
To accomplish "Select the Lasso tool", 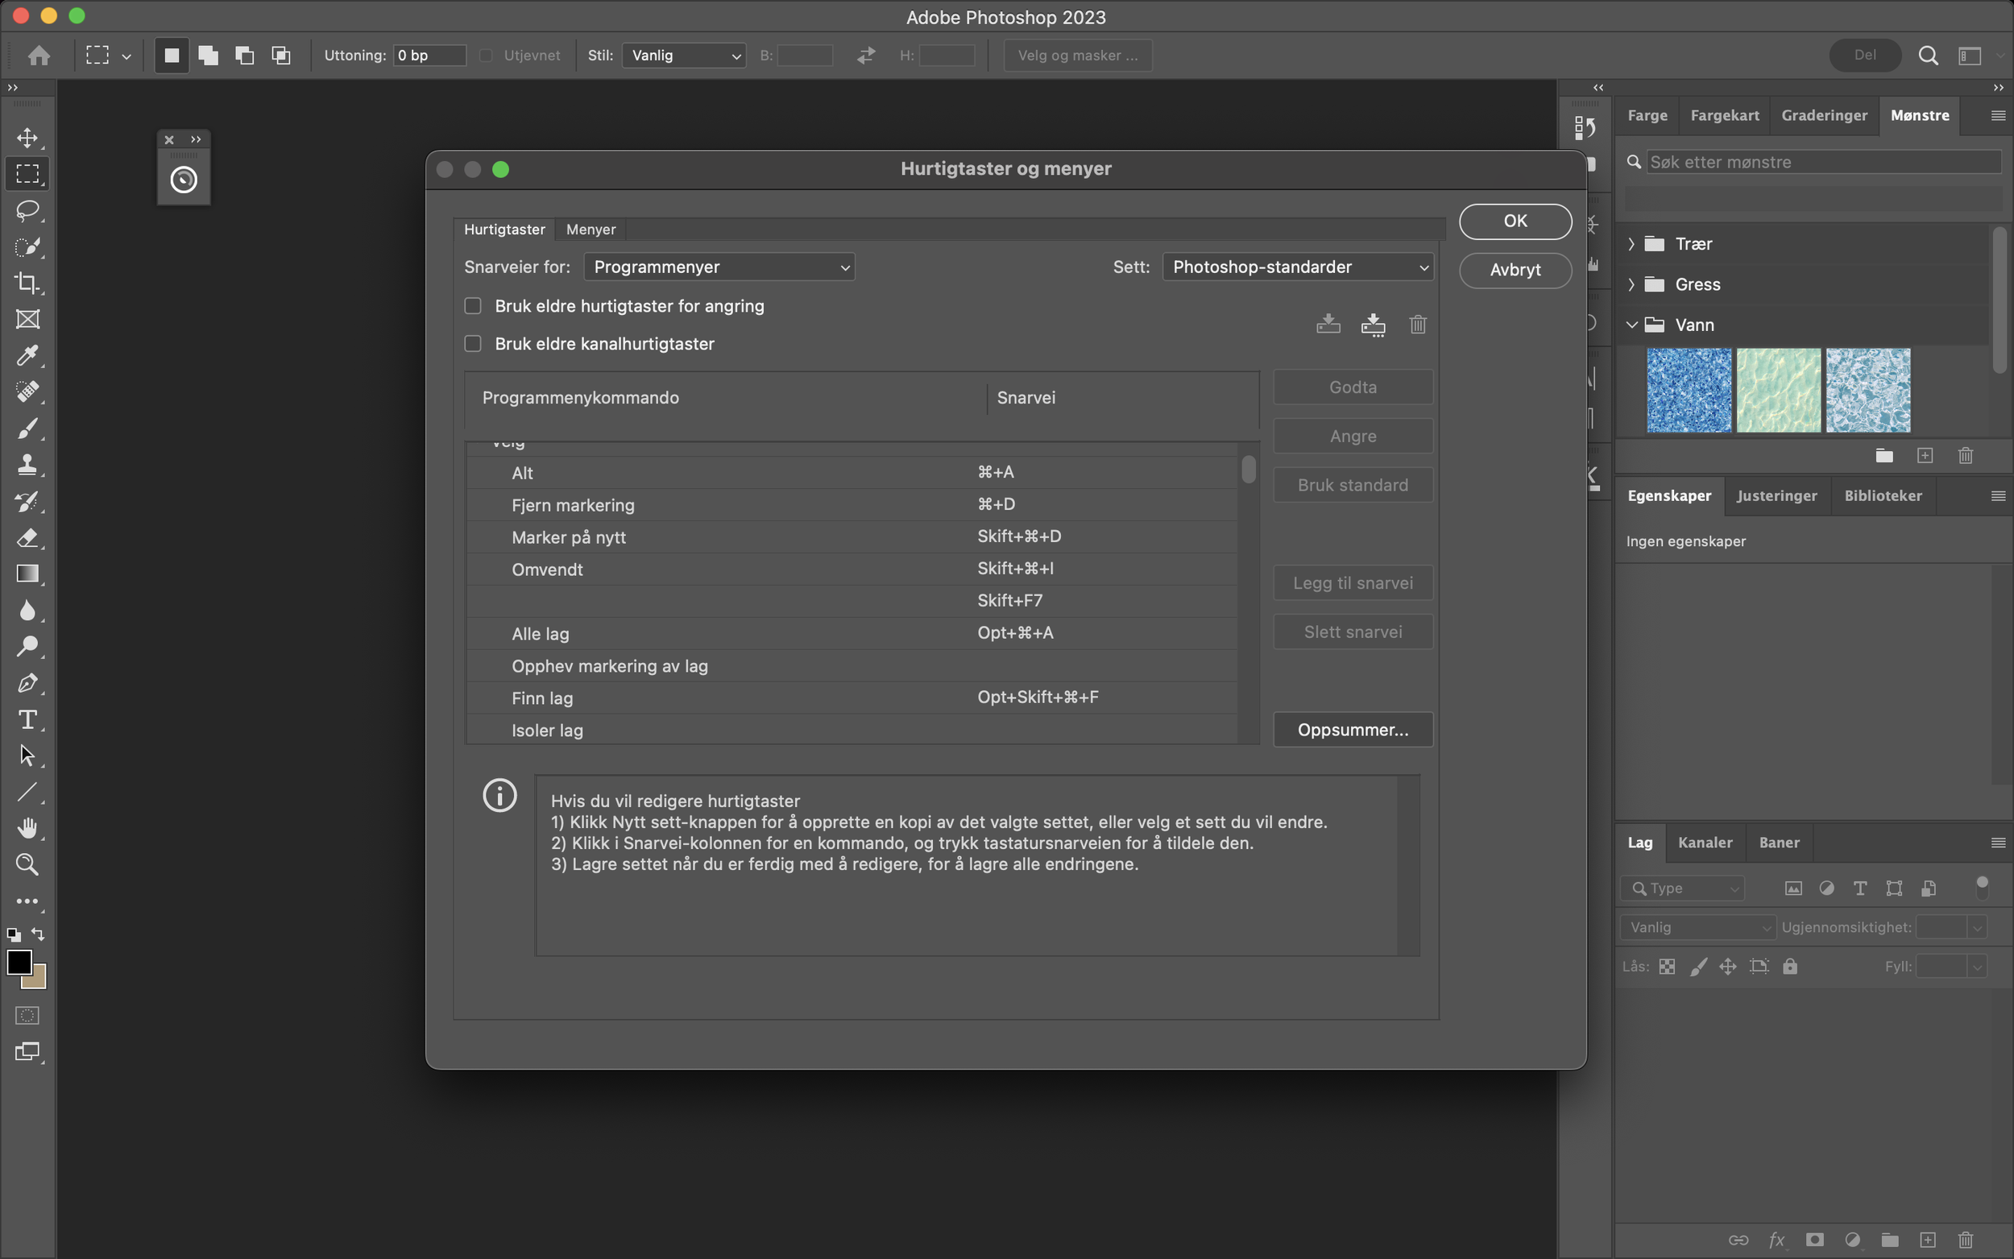I will click(27, 209).
